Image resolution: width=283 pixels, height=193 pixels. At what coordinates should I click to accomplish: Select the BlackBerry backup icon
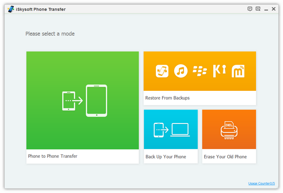199,71
